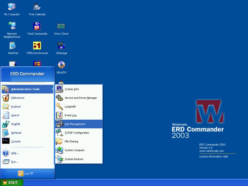Image resolution: width=248 pixels, height=186 pixels.
Task: Choose Locksmith from the submenu
Action: coord(79,107)
